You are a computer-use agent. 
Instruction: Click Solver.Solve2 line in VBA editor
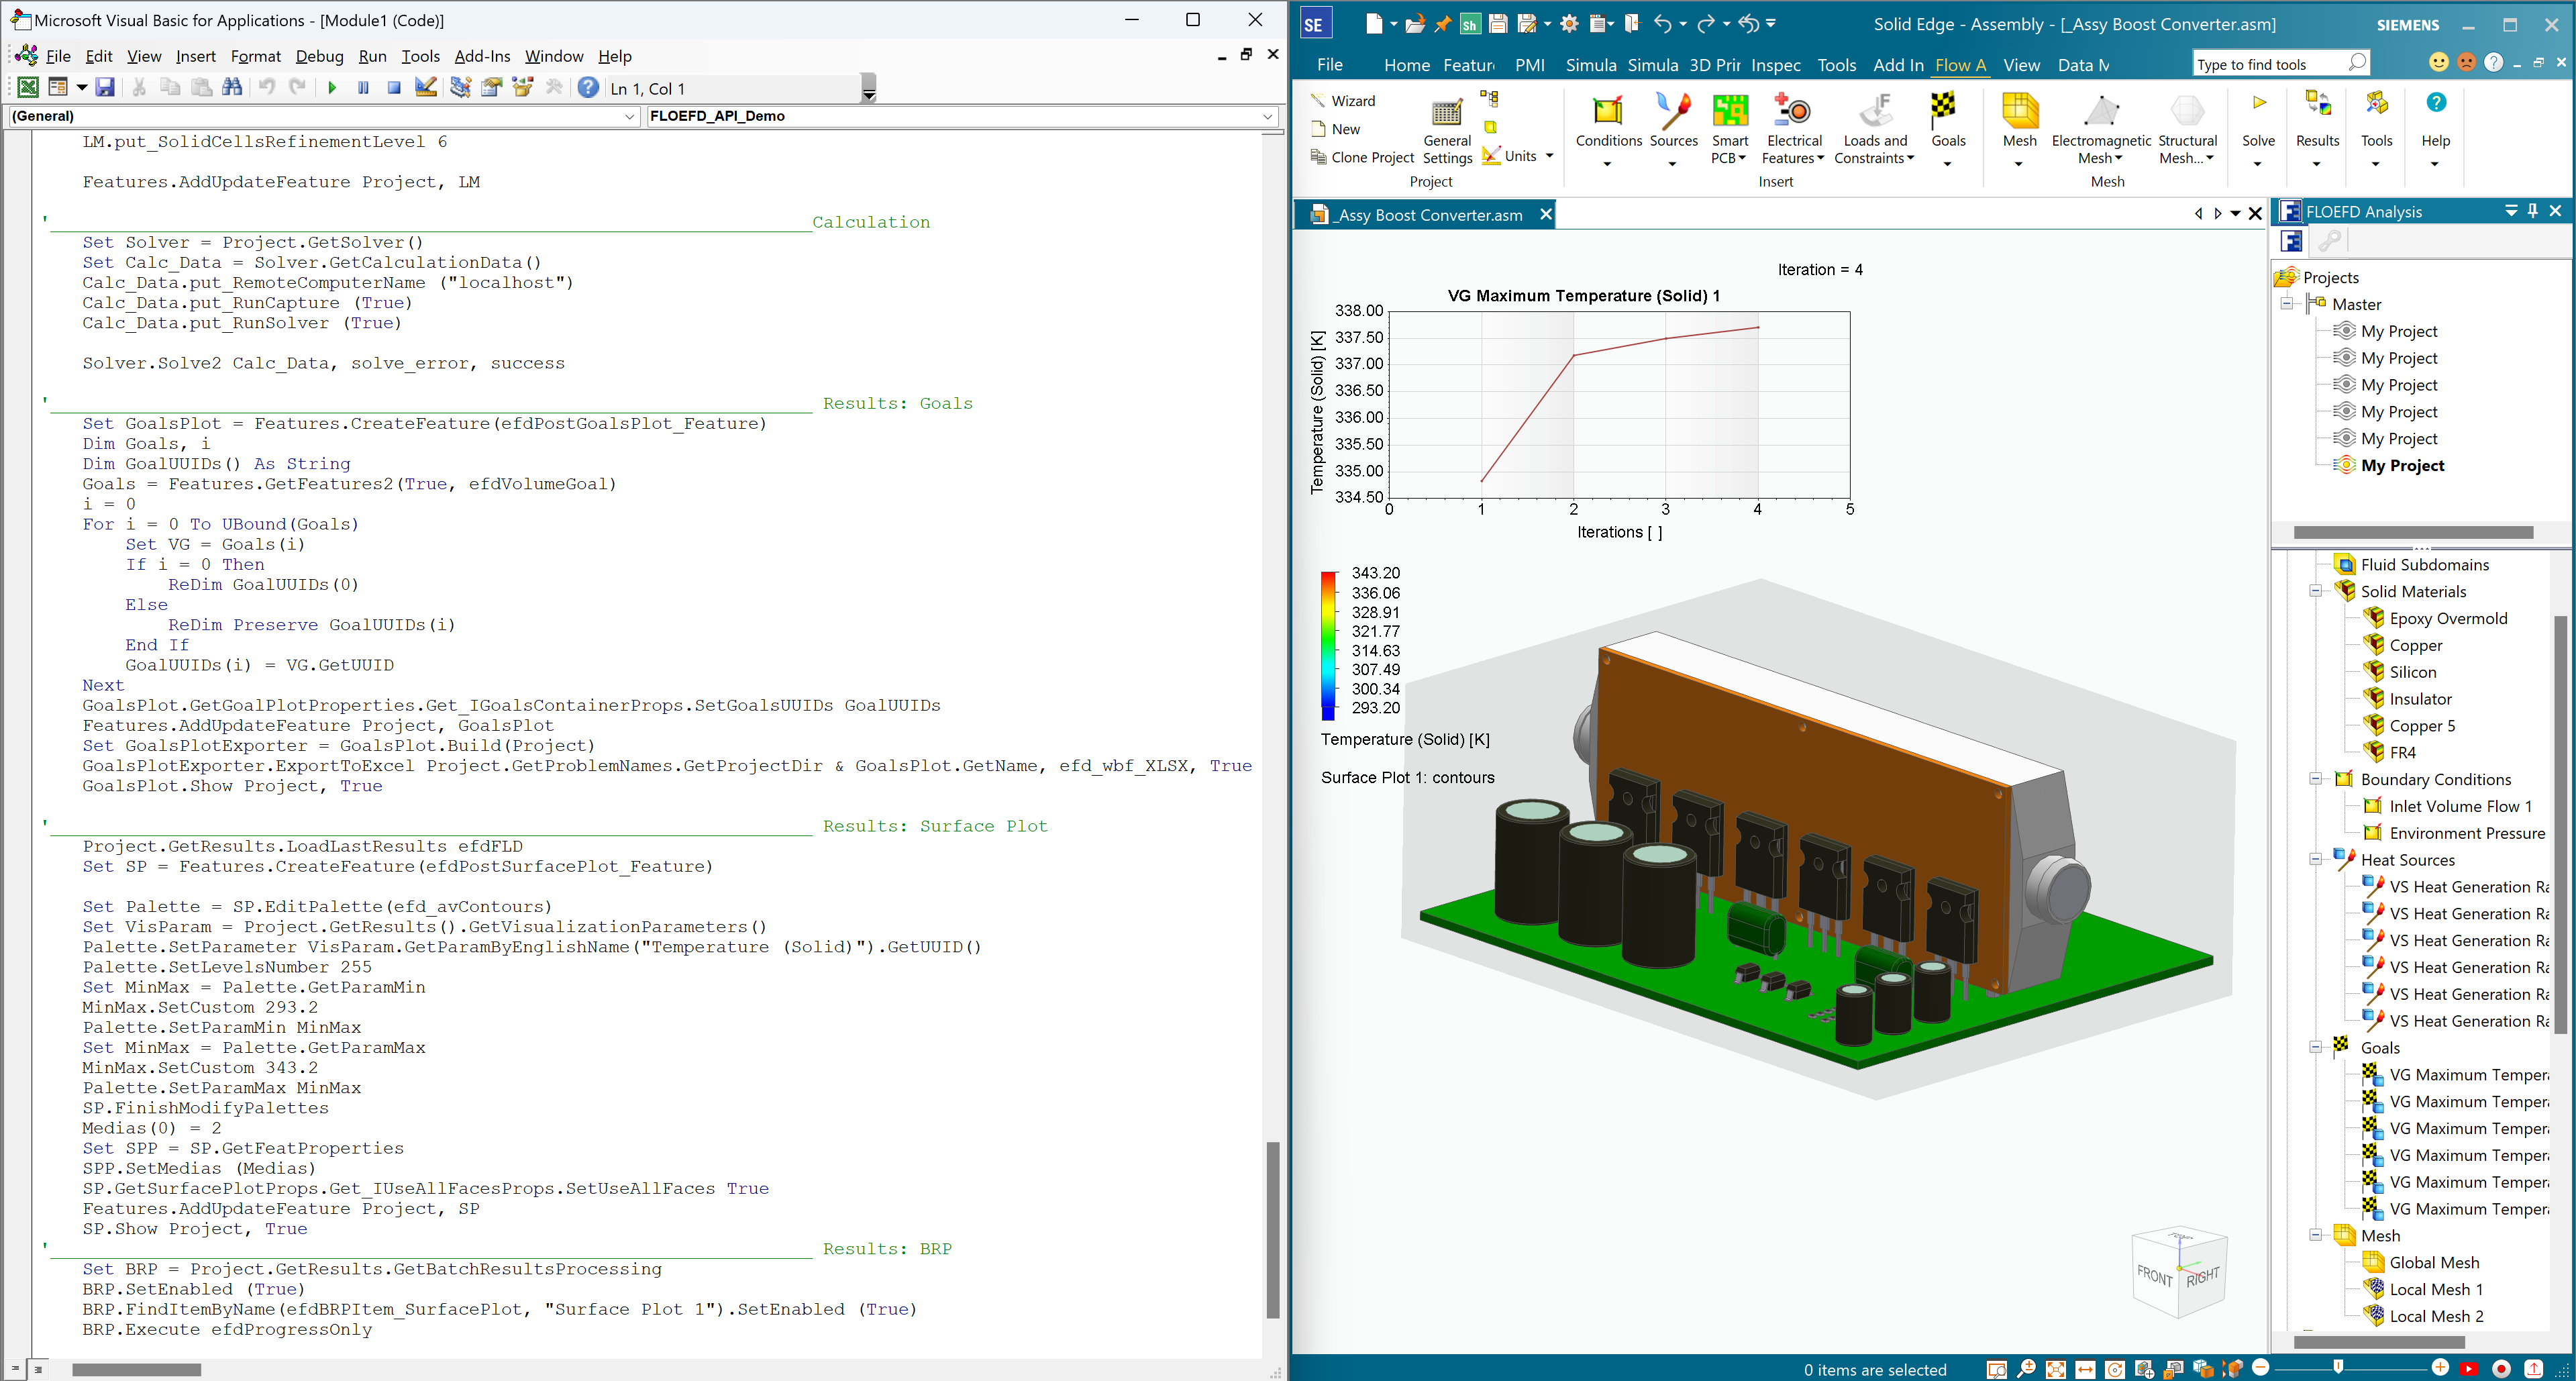322,363
